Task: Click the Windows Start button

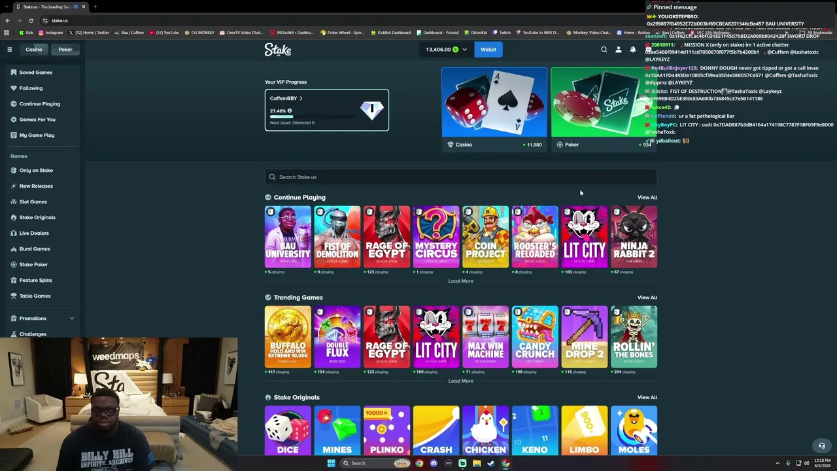Action: [331, 463]
